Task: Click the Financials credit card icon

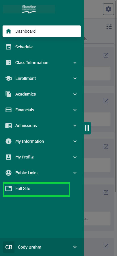Action: click(x=9, y=110)
